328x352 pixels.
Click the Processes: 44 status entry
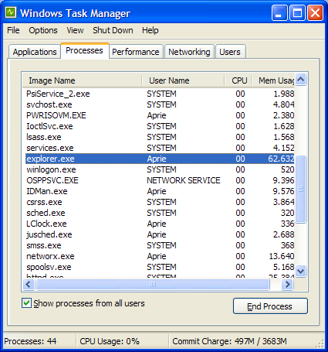30,341
